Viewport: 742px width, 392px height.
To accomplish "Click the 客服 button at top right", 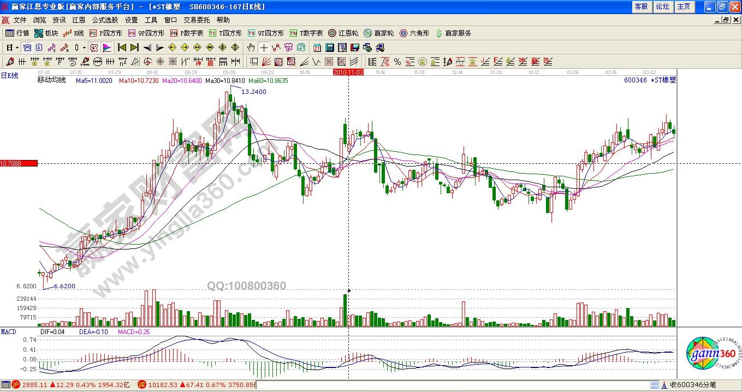I will pos(641,7).
